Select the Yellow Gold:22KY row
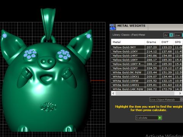 tap(147, 68)
